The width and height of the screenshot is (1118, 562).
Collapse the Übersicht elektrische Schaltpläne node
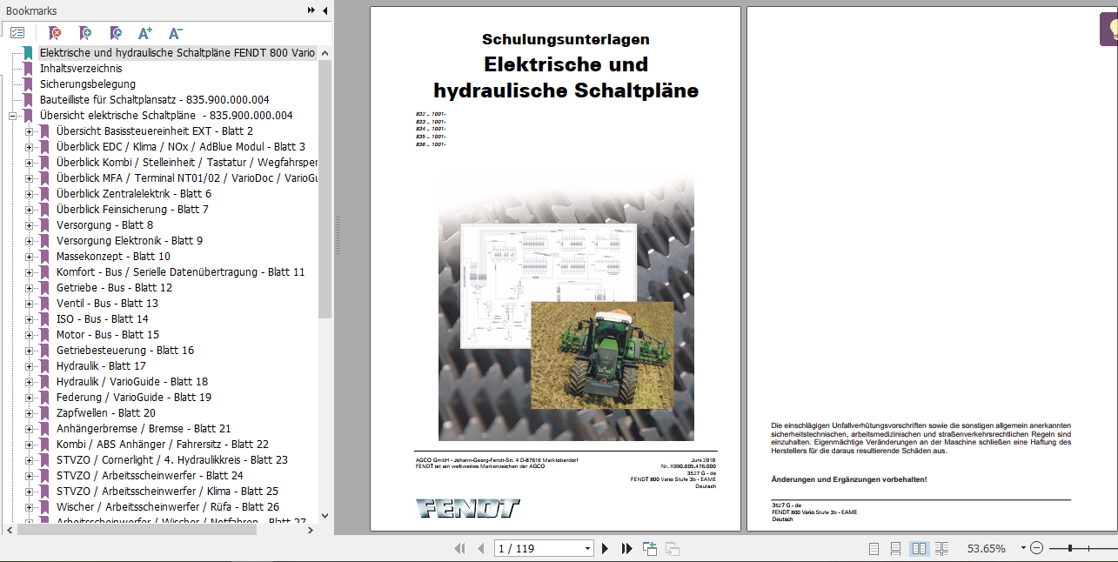coord(12,116)
